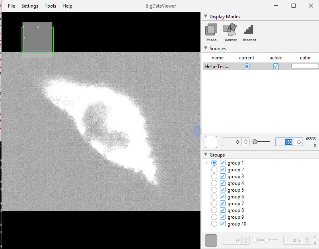Click the color column header
319x249 pixels.
[305, 57]
